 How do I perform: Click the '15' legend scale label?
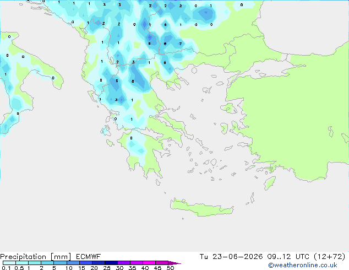coord(81,268)
